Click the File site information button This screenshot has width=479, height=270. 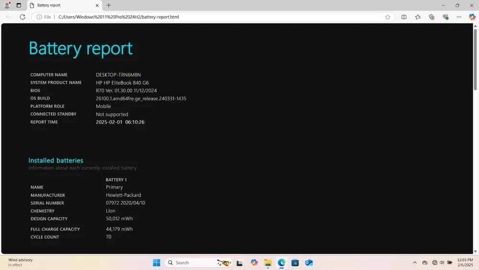(44, 17)
